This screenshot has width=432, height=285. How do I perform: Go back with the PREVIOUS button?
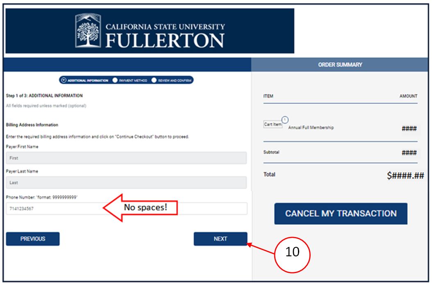(33, 239)
